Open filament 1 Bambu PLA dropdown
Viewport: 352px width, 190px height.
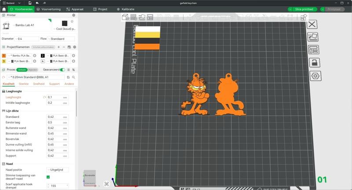click(x=19, y=55)
